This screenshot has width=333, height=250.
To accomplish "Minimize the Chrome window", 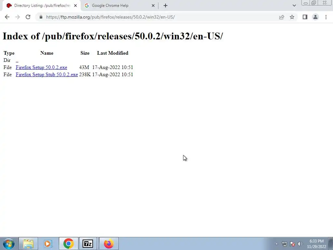I will click(x=306, y=3).
